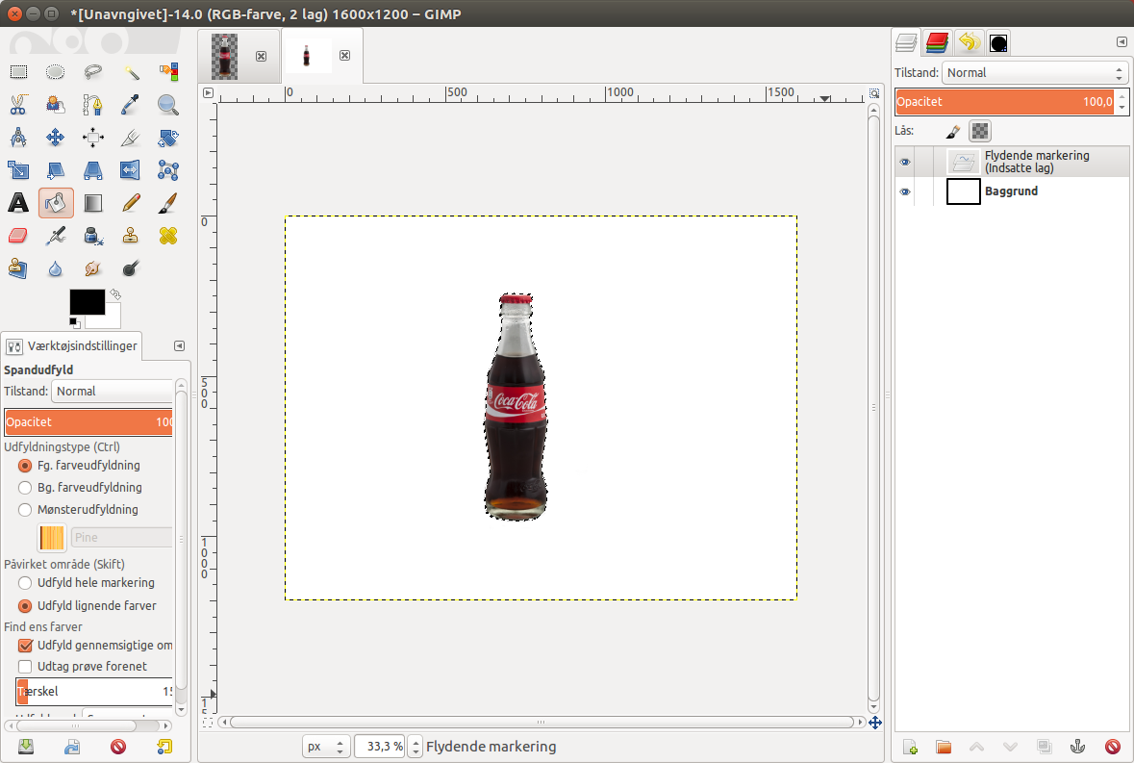
Task: Select the Pencil tool
Action: (131, 203)
